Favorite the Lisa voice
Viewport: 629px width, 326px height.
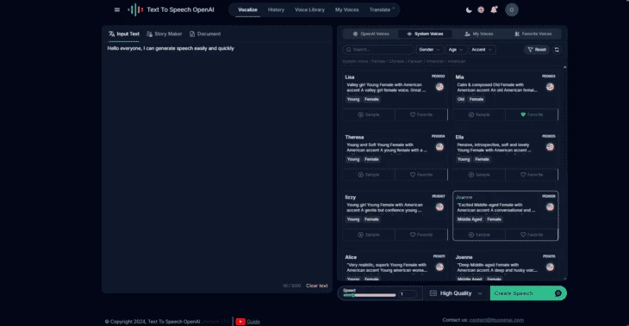pos(421,114)
